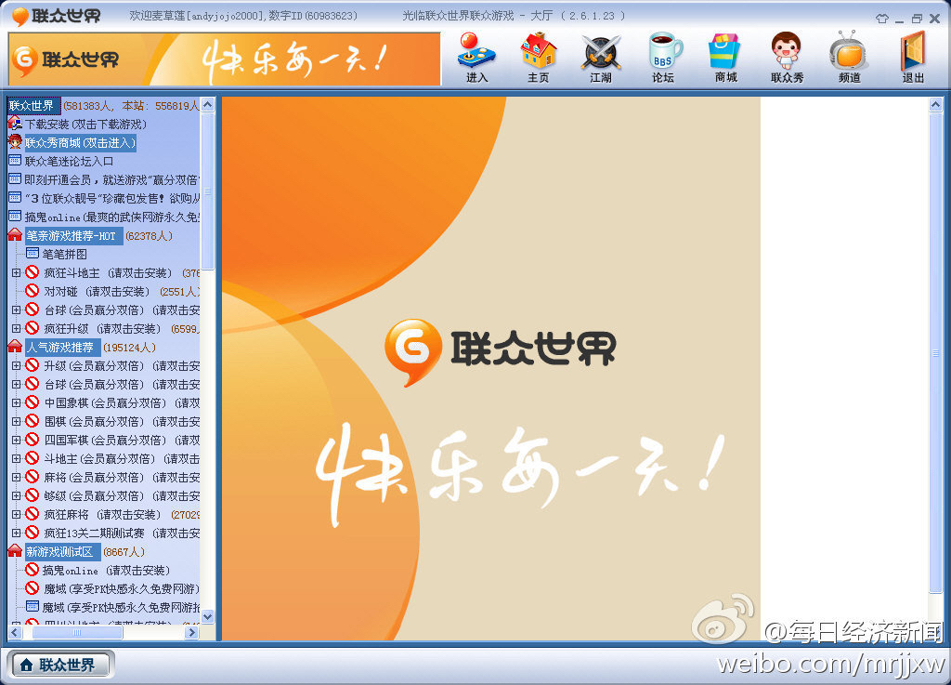Click the red icon beside 搞鬼online (请双击安装)
The width and height of the screenshot is (951, 685).
click(33, 570)
